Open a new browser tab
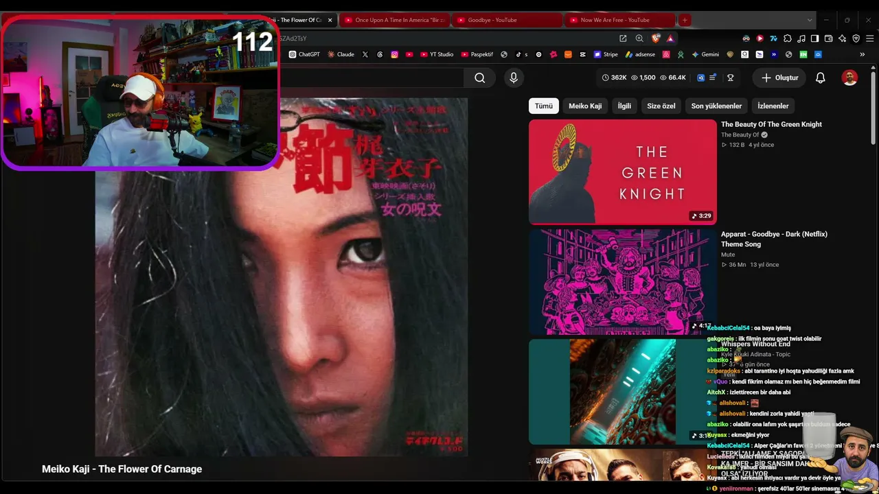Screen dimensions: 879x494 685,20
